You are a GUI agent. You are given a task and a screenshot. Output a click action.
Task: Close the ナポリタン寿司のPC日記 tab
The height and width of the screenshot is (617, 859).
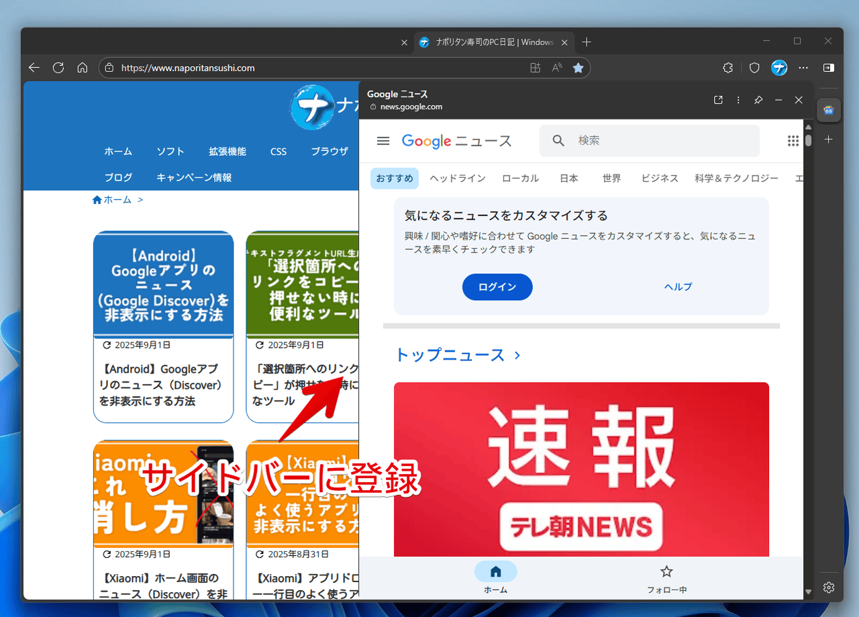(564, 42)
